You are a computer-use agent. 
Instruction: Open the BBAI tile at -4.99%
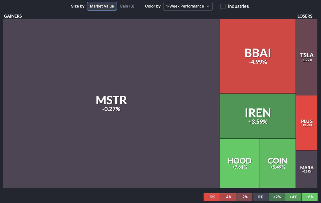[x=258, y=56]
